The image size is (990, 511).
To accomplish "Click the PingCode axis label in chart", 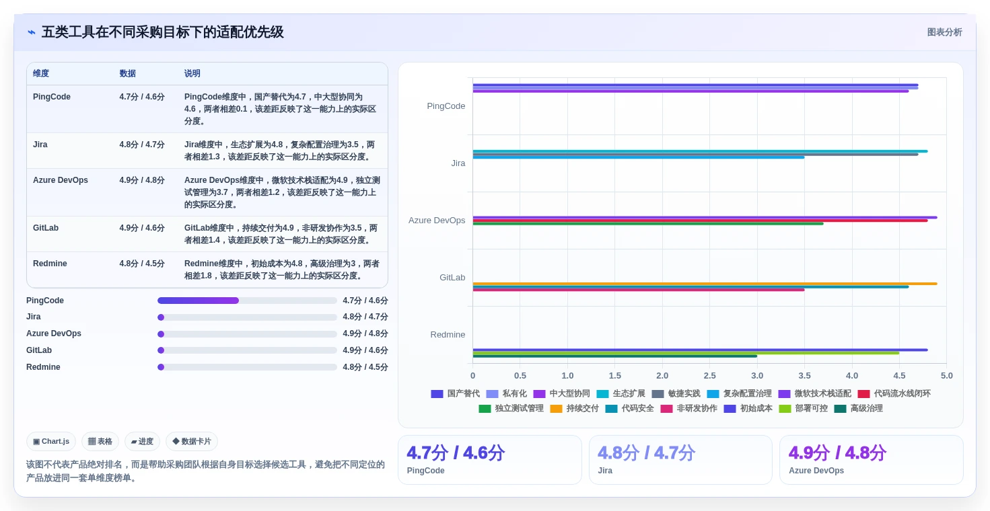I will (x=446, y=106).
